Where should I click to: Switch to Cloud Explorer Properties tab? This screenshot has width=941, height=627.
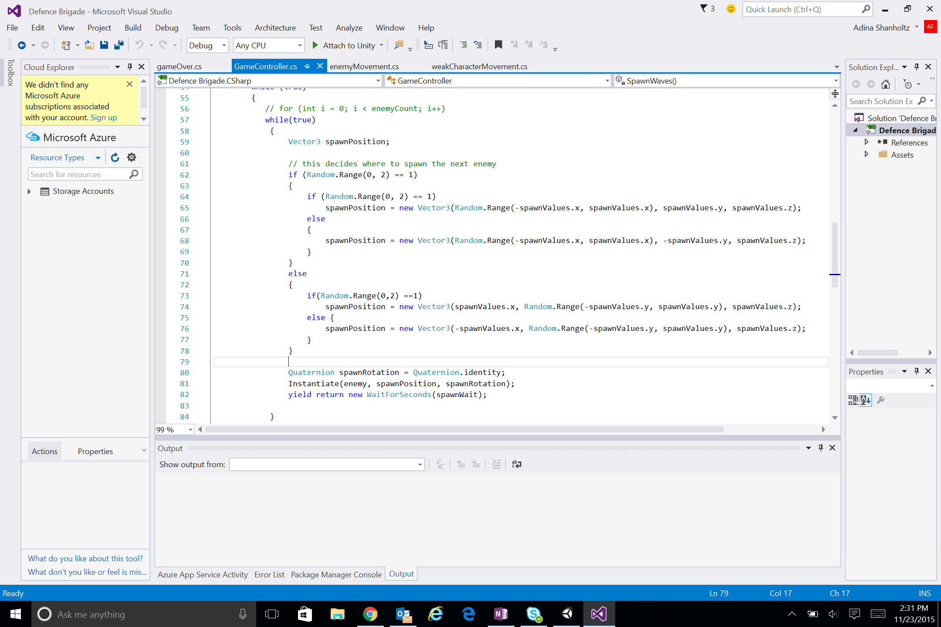tap(95, 451)
